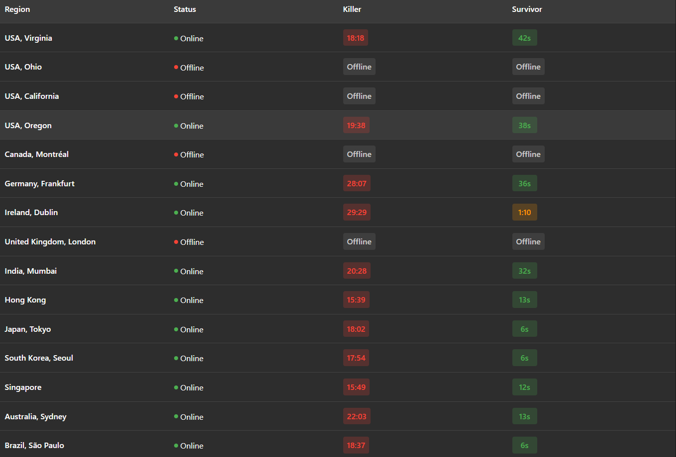Click the Survivor Offline badge for USA, California

(528, 96)
